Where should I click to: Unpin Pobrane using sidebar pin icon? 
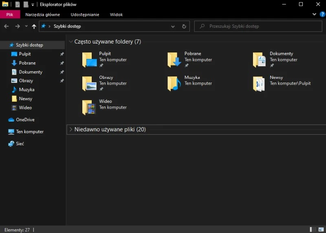point(62,63)
